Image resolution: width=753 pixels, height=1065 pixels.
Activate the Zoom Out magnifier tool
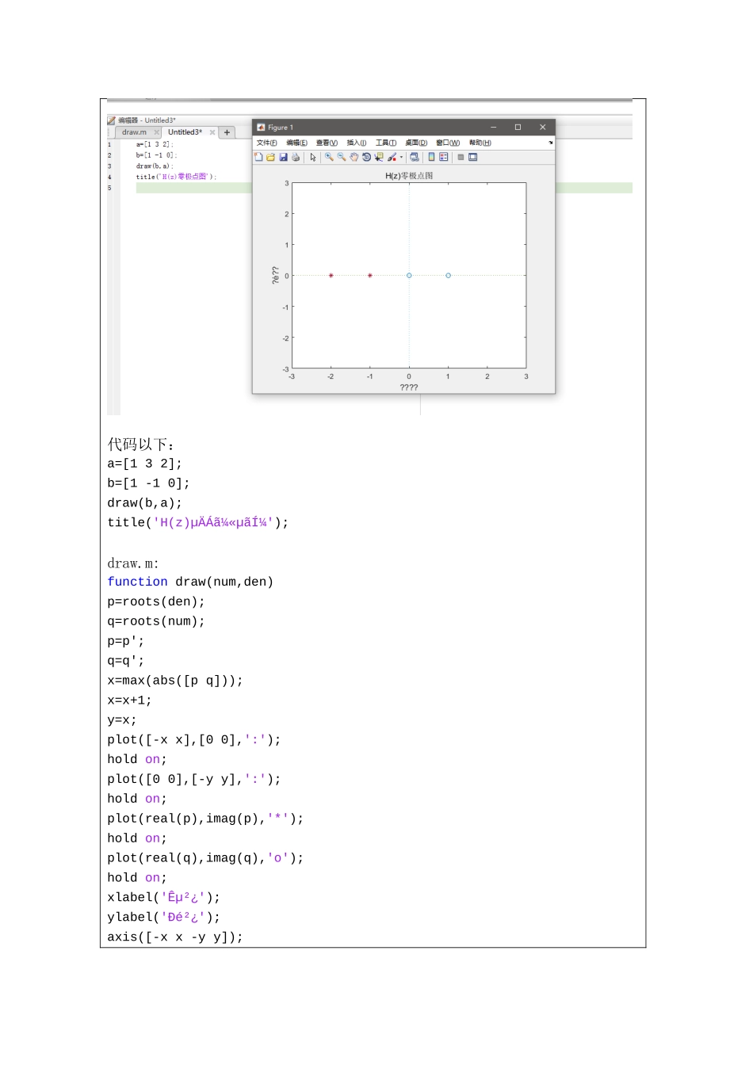[341, 157]
